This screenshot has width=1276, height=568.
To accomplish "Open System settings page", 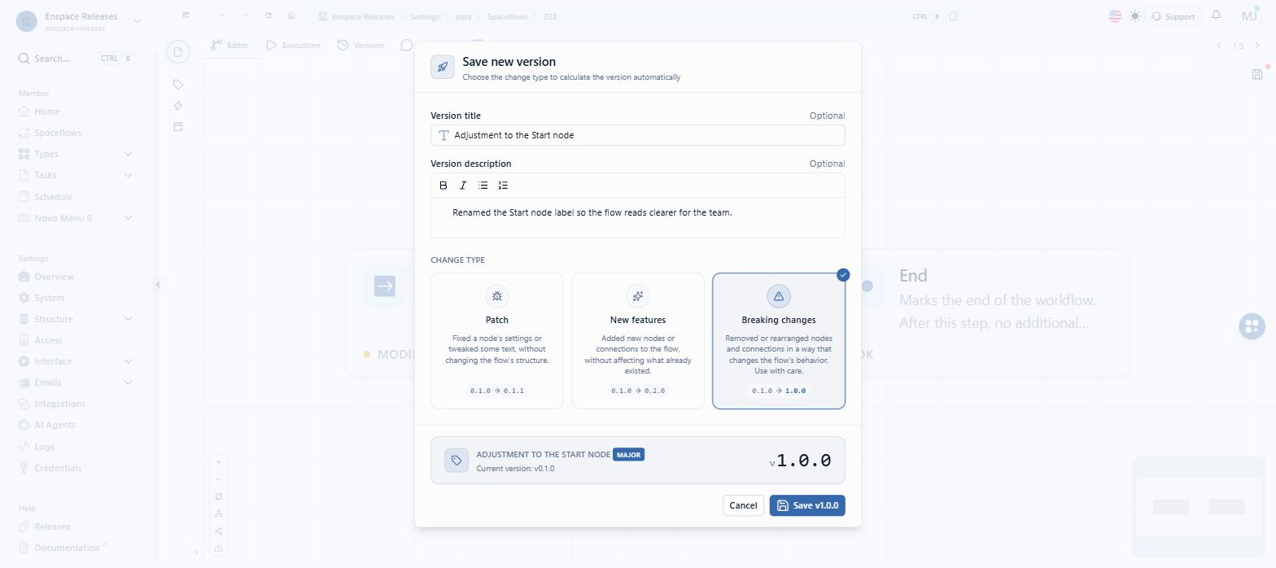I will pyautogui.click(x=49, y=298).
